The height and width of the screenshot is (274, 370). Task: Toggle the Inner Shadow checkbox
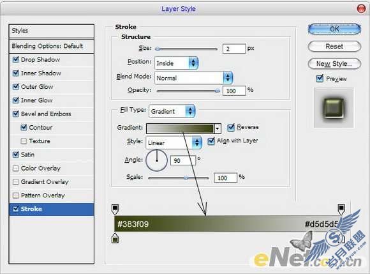click(x=15, y=73)
